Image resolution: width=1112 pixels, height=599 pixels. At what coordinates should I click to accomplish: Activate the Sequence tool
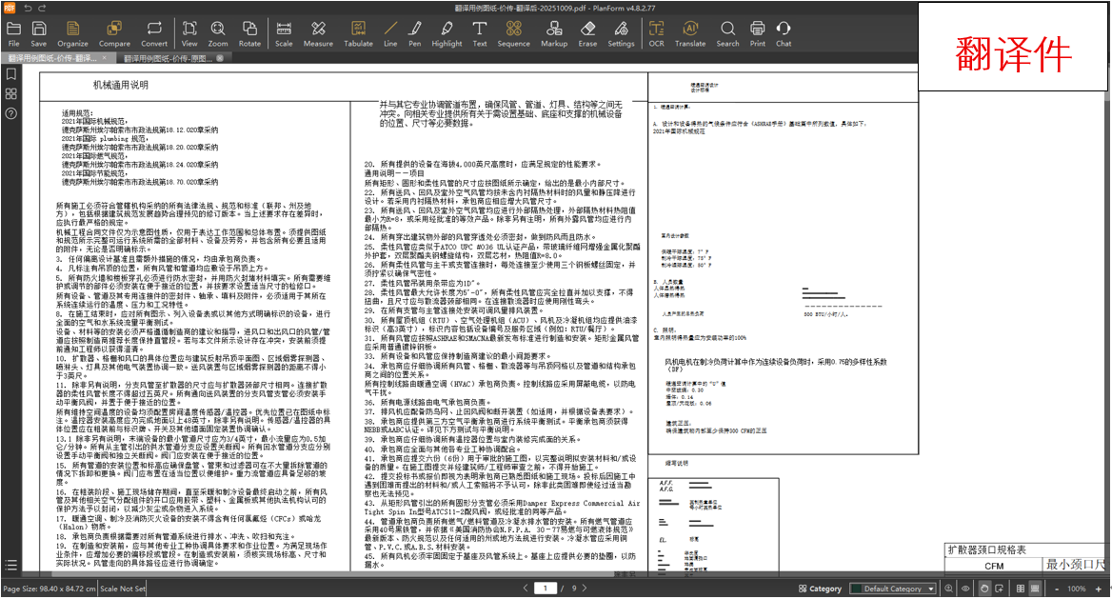pos(513,34)
